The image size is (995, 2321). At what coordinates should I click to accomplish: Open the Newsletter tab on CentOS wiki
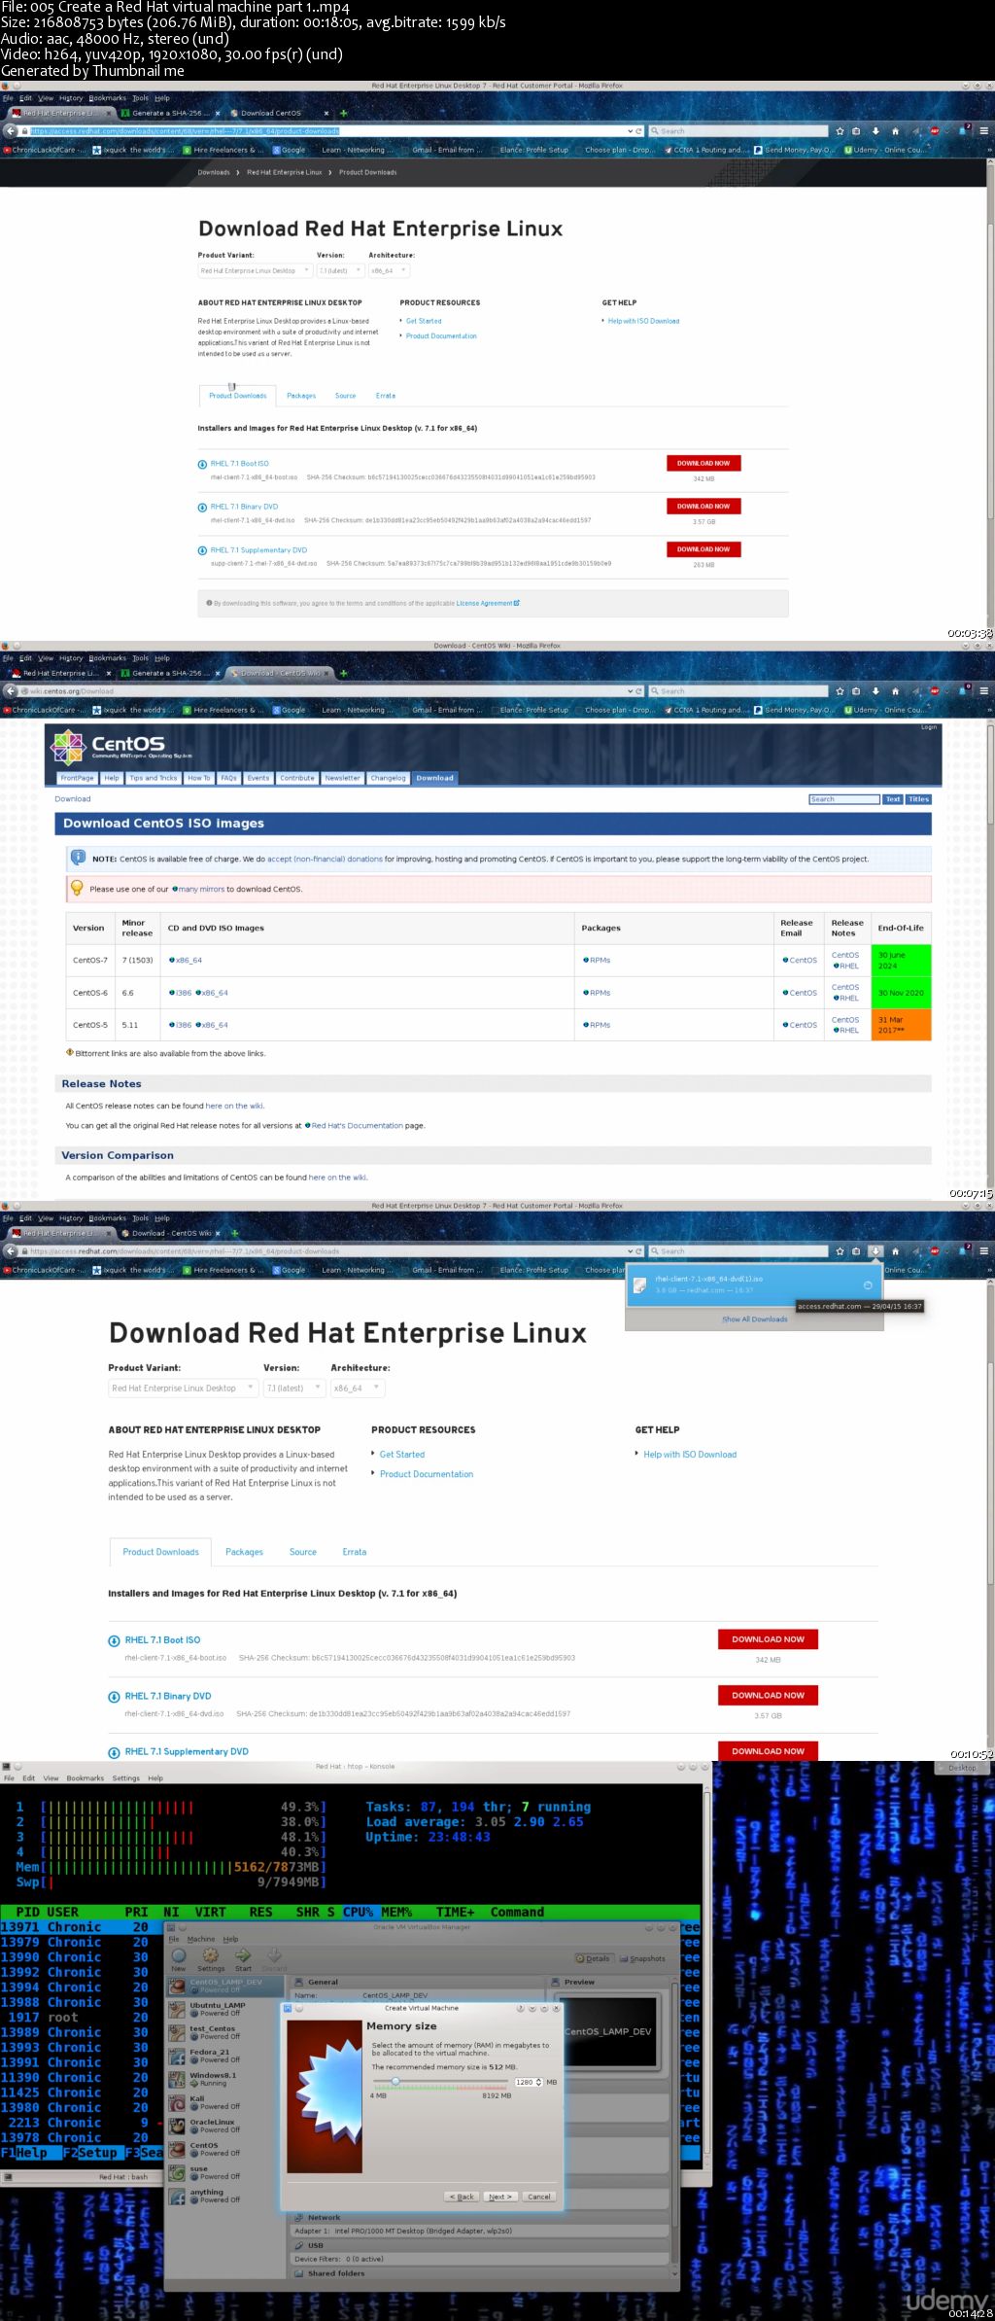point(342,778)
